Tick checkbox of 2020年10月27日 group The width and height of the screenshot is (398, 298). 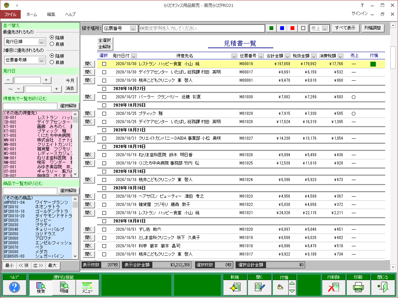point(104,89)
